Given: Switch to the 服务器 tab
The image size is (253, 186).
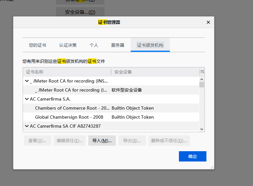Looking at the screenshot, I should 118,45.
